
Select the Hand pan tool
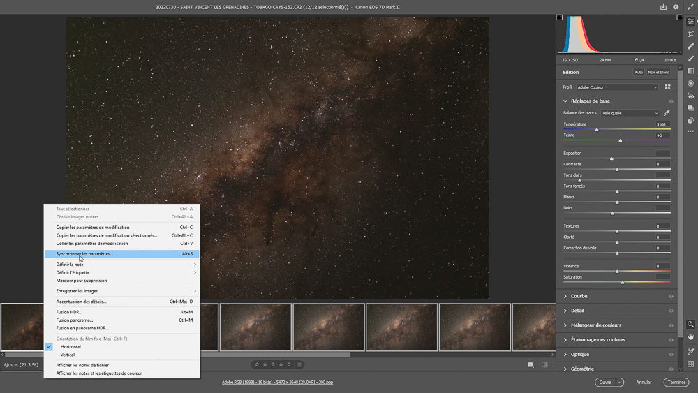point(690,337)
